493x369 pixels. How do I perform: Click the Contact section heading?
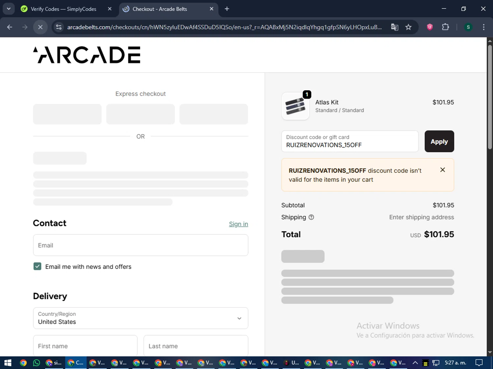point(50,223)
